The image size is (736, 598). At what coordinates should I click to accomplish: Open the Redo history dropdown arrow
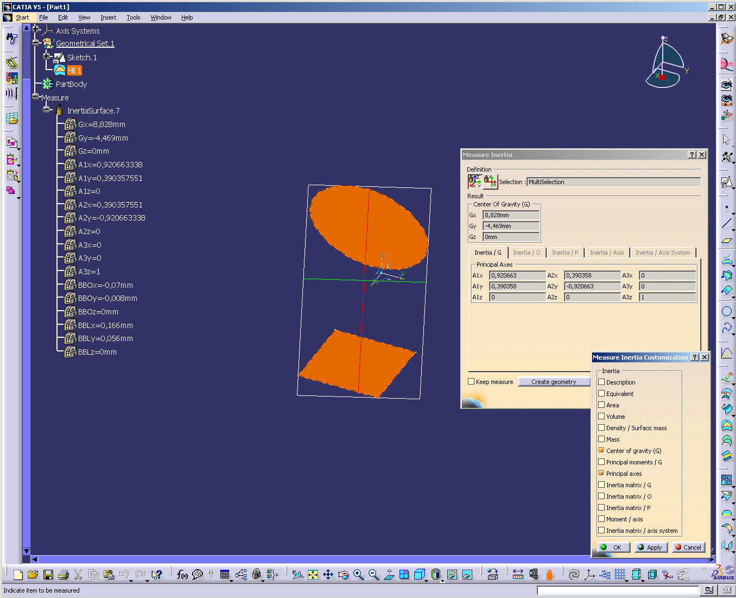tap(147, 581)
